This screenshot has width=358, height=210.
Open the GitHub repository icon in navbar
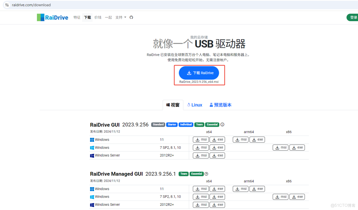pyautogui.click(x=131, y=17)
